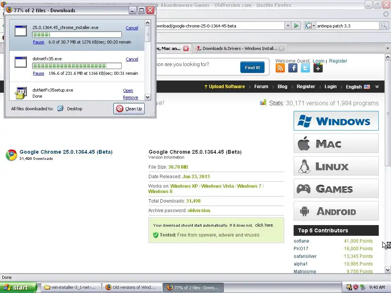Cancel the chrome_installer.exe download
Image resolution: width=391 pixels, height=293 pixels.
click(x=132, y=28)
